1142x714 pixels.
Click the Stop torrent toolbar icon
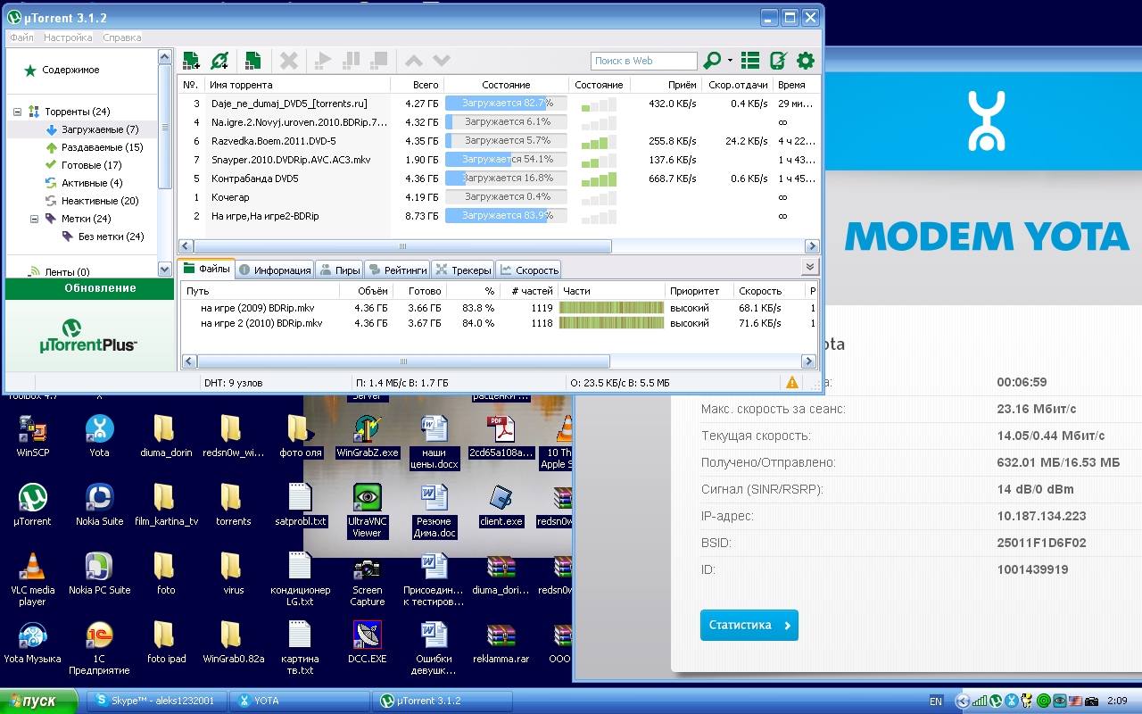point(380,61)
